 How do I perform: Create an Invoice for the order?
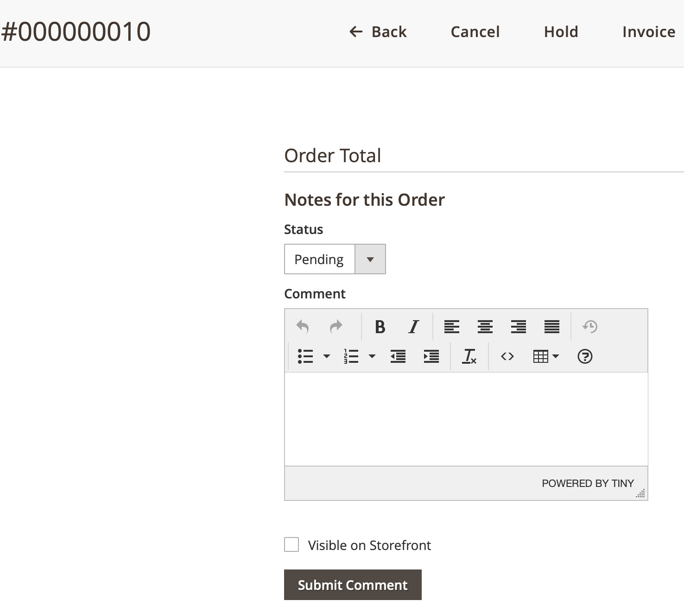click(649, 32)
